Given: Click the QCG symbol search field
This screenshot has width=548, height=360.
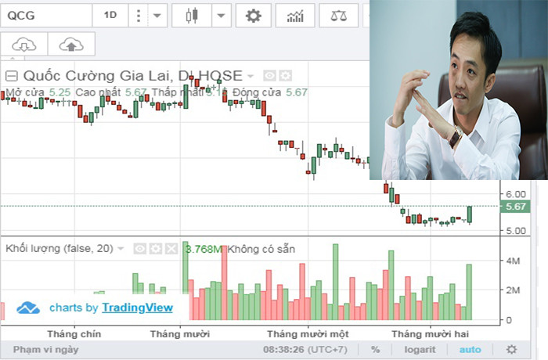Looking at the screenshot, I should tap(46, 16).
